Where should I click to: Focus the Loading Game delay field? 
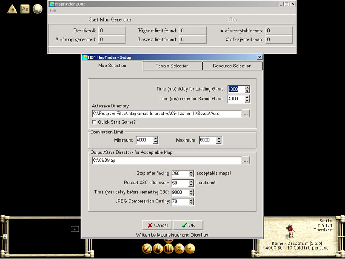[x=236, y=89]
